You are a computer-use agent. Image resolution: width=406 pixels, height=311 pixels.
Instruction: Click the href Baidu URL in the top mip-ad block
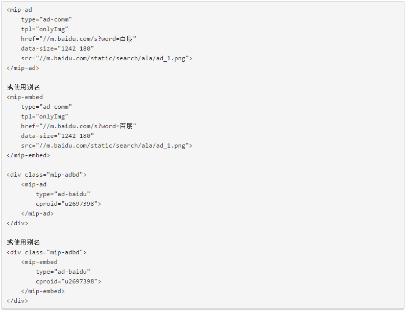(x=79, y=39)
